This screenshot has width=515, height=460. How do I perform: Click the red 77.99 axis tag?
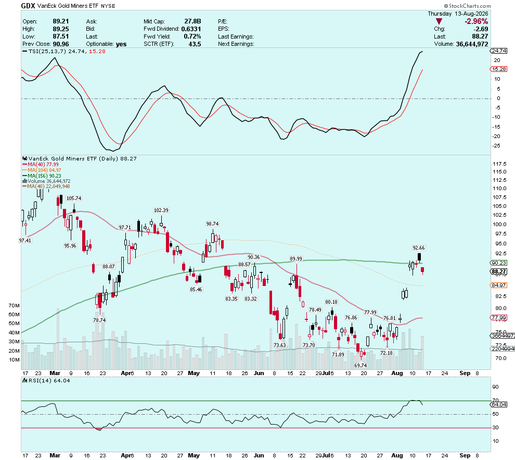point(498,317)
